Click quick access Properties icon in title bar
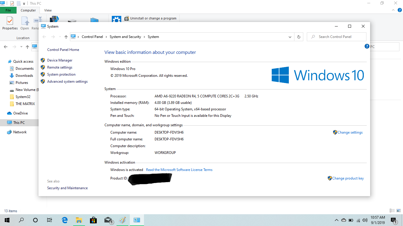 (12, 4)
